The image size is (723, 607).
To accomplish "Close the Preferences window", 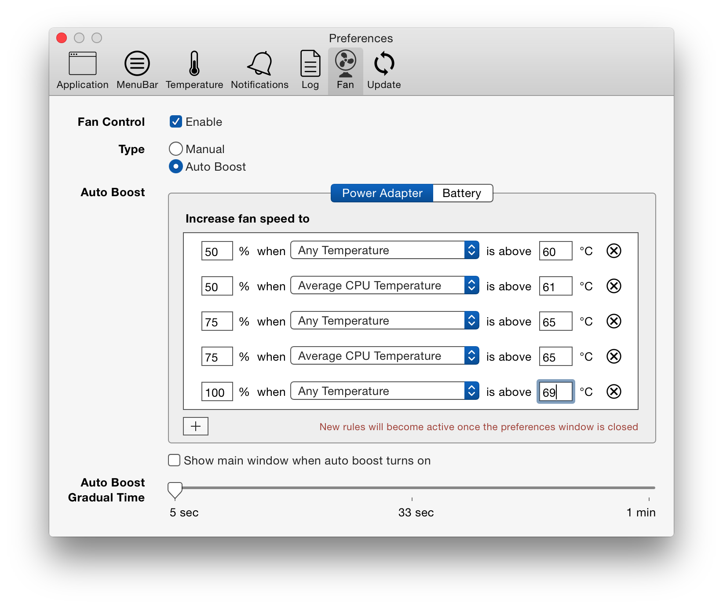I will [62, 38].
